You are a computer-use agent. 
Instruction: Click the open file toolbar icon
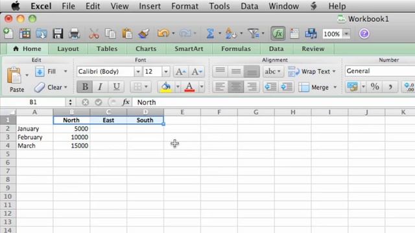pos(41,34)
